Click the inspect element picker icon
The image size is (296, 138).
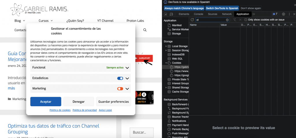point(166,14)
